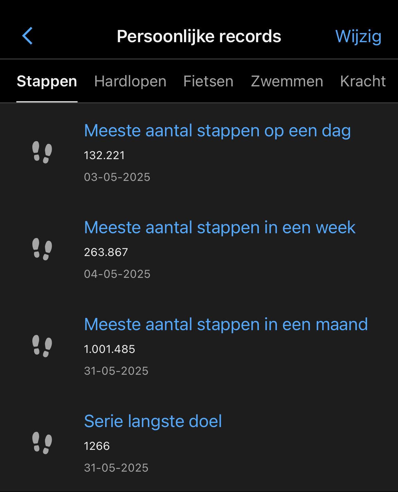Show the Kracht tab
Screen dimensions: 398x492
click(x=363, y=82)
